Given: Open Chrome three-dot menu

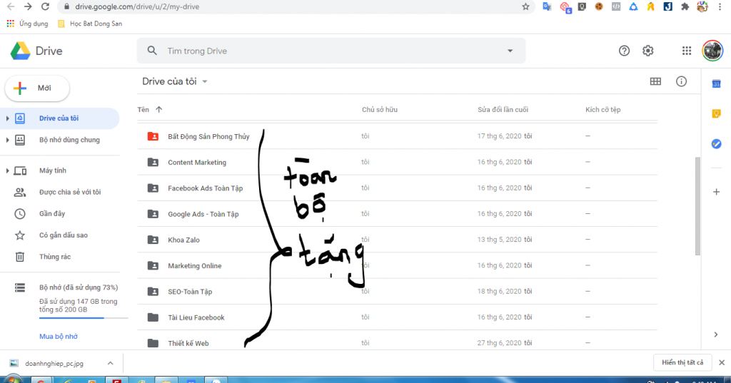Looking at the screenshot, I should pyautogui.click(x=720, y=6).
